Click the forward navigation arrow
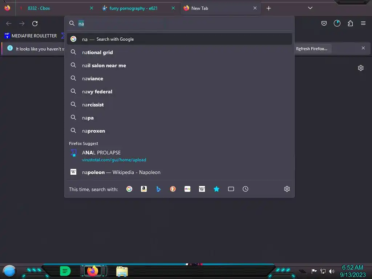This screenshot has height=279, width=372. 22,24
